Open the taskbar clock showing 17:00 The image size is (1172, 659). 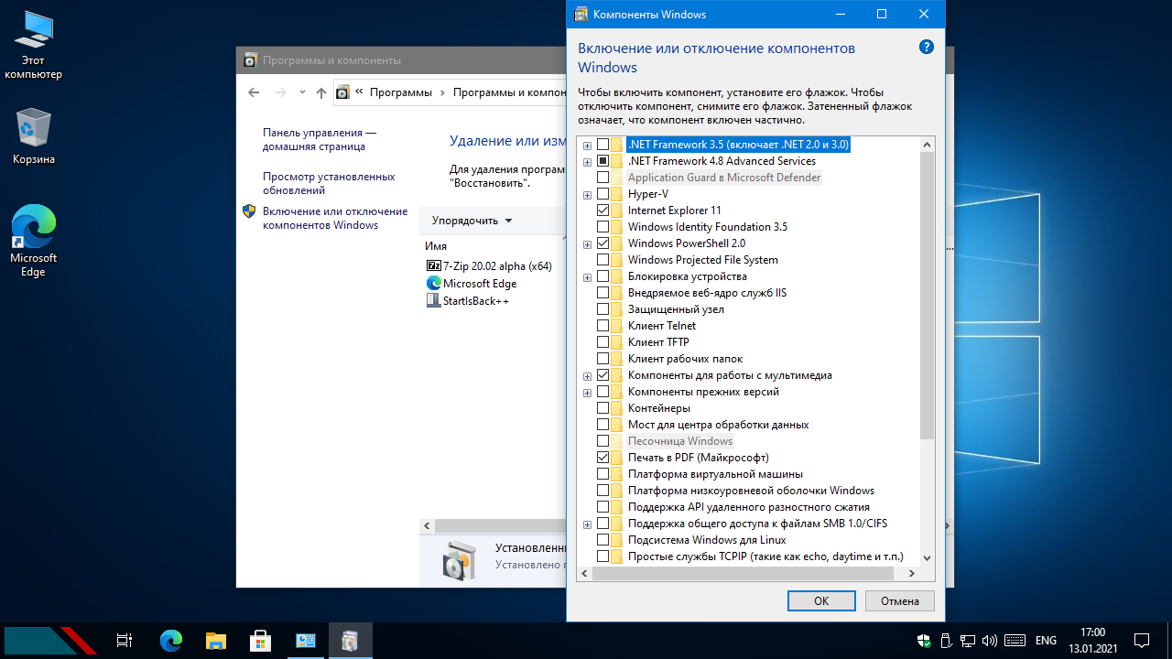(1092, 641)
